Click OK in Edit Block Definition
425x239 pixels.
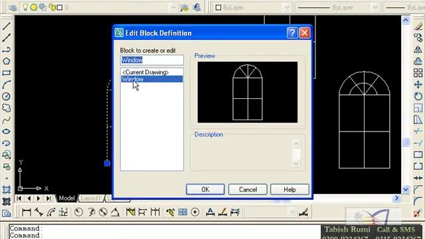pyautogui.click(x=205, y=189)
